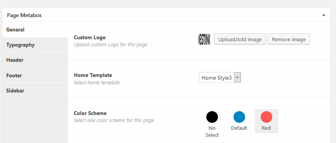Click the Home Style3 dropdown arrow

tap(238, 78)
